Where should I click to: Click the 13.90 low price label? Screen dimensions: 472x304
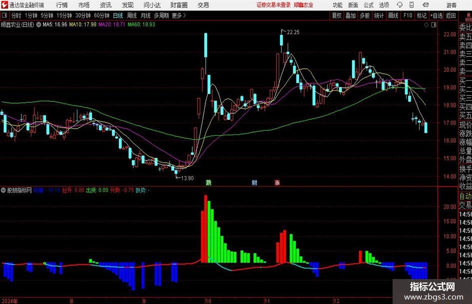pyautogui.click(x=187, y=178)
